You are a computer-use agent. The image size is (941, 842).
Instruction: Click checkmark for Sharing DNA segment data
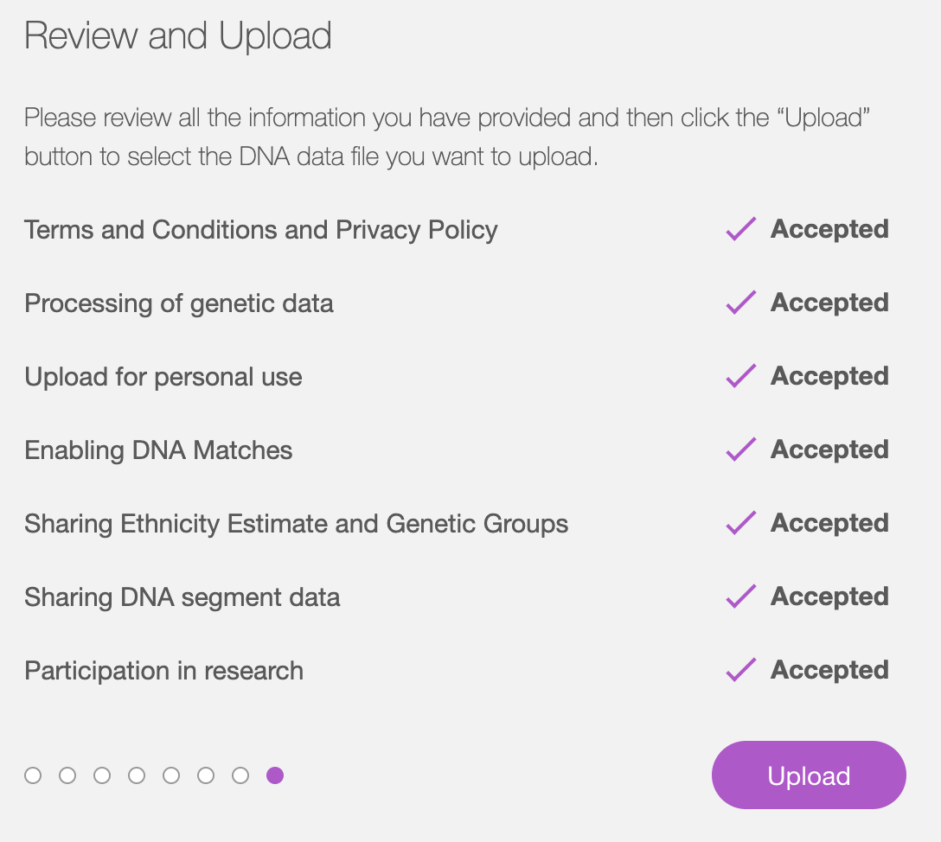click(741, 596)
